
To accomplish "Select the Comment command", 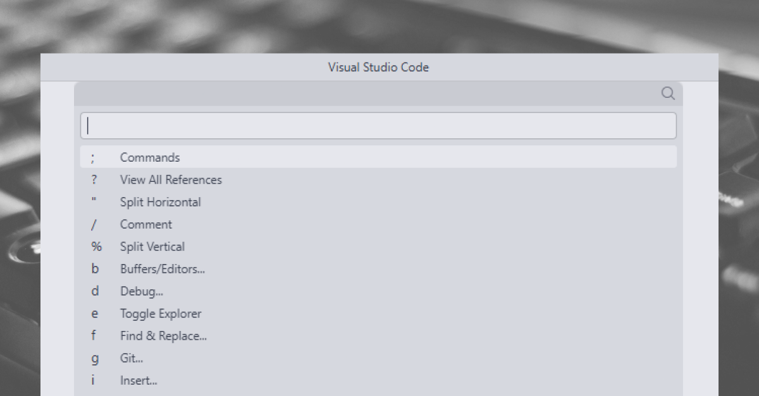I will [146, 224].
